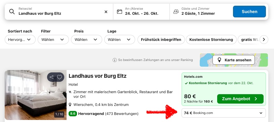Expand the 74 € Booking.com offer row
Screen dimensions: 274x122
point(224,113)
